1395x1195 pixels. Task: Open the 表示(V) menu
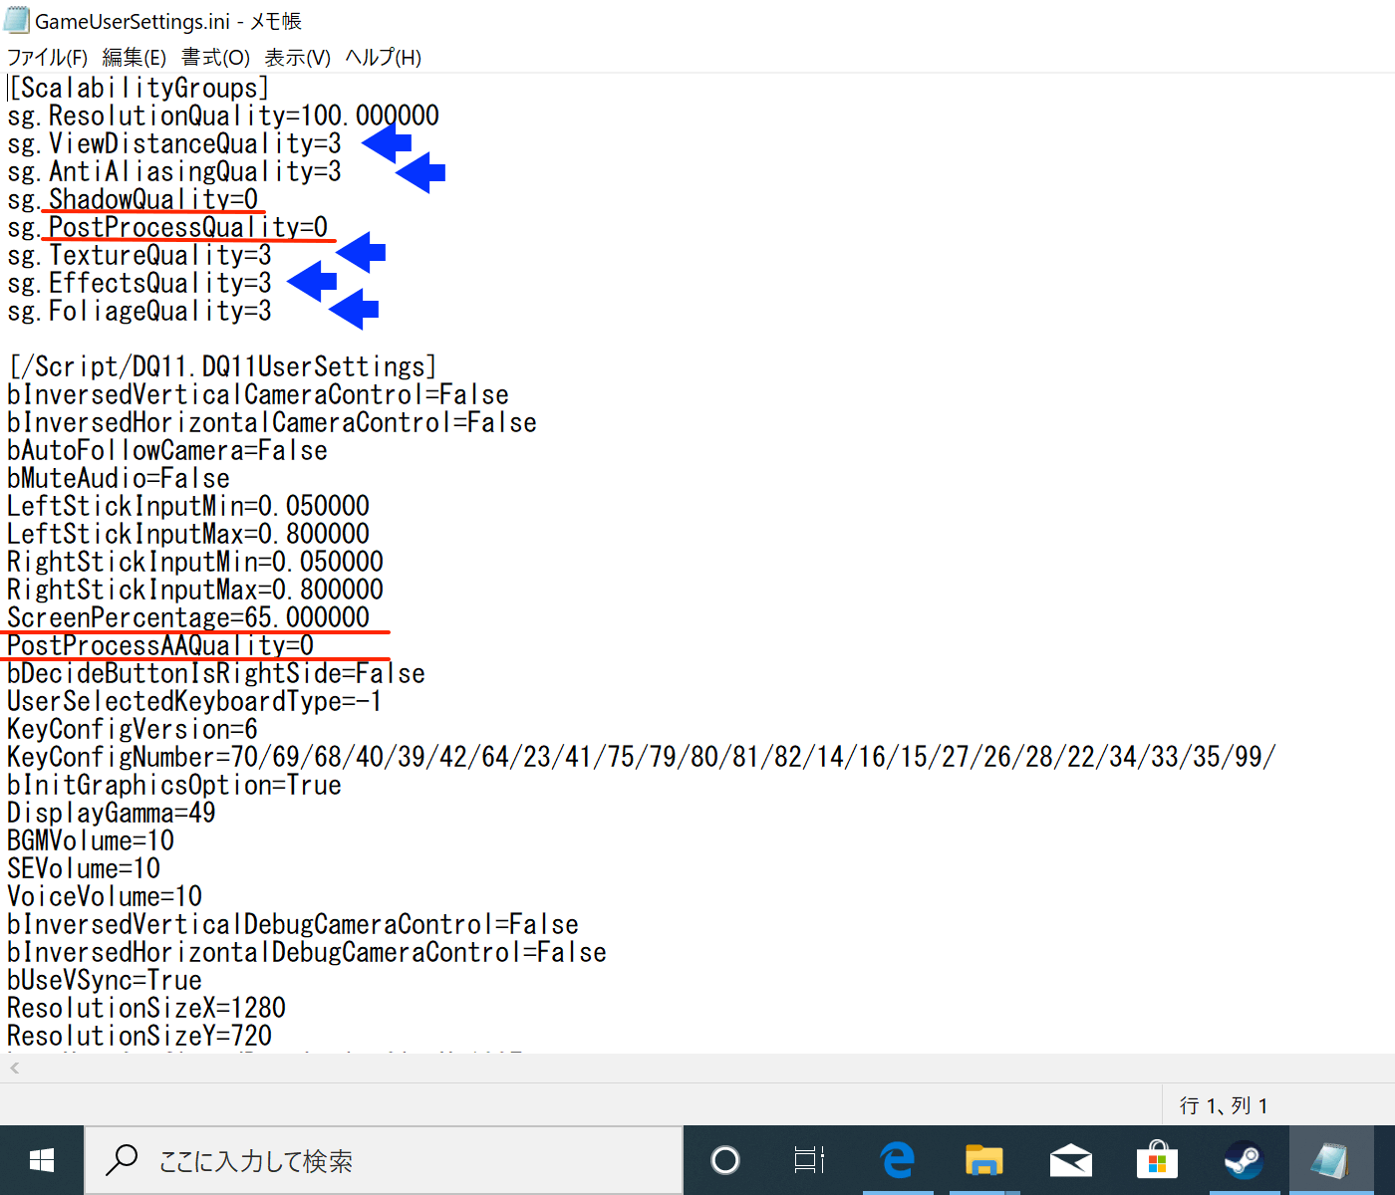pyautogui.click(x=297, y=58)
